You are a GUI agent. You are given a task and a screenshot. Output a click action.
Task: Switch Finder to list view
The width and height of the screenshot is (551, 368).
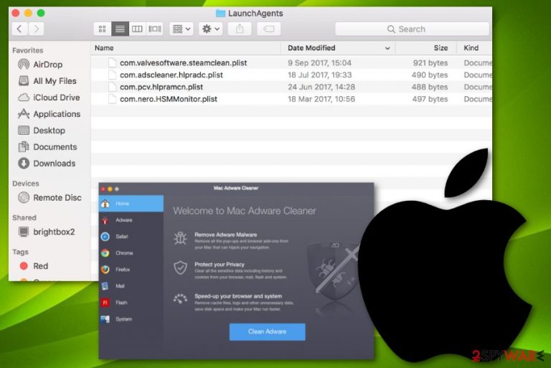click(120, 29)
